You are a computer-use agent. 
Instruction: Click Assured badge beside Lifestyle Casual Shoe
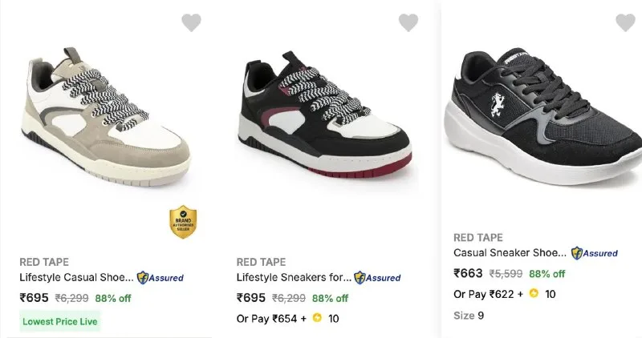coord(160,278)
